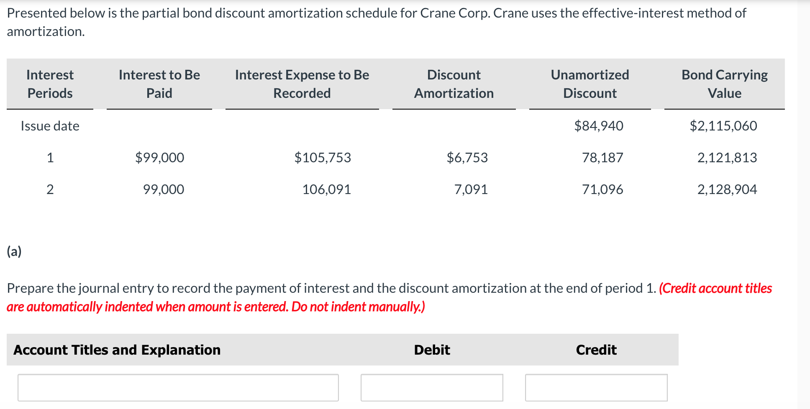Click the $99,000 interest paid amount
Screen dimensions: 810x409
coord(159,158)
